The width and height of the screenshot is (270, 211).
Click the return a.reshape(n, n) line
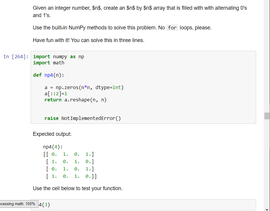click(x=74, y=100)
